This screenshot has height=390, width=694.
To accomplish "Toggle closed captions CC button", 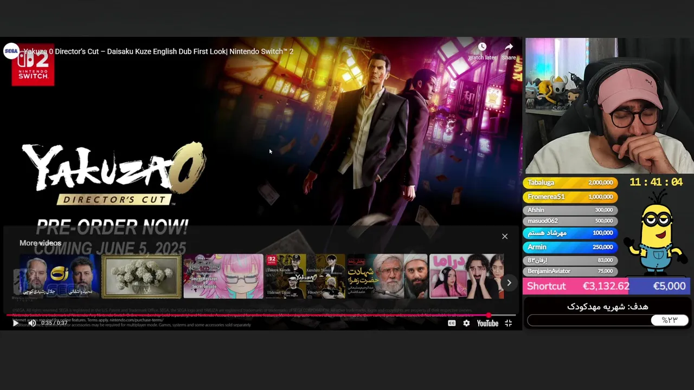I will [452, 323].
